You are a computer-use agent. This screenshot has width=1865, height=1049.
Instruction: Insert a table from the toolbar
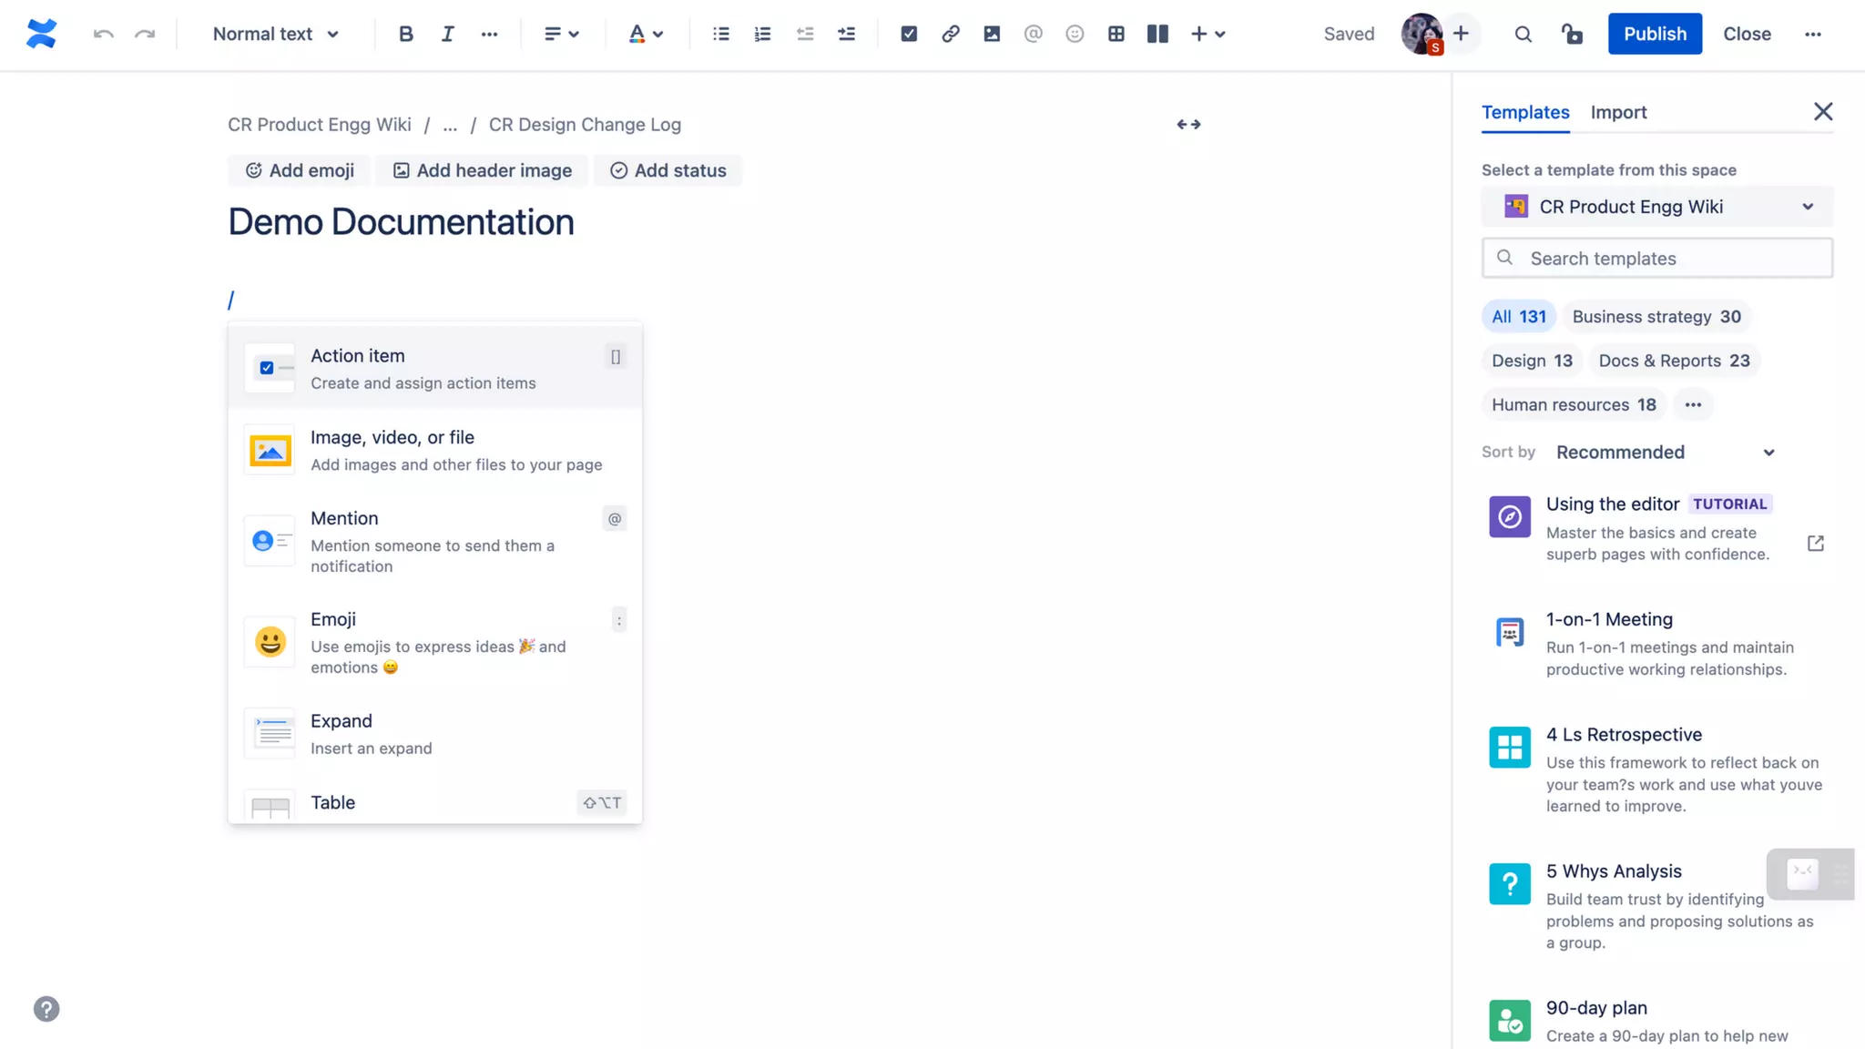pos(1116,34)
